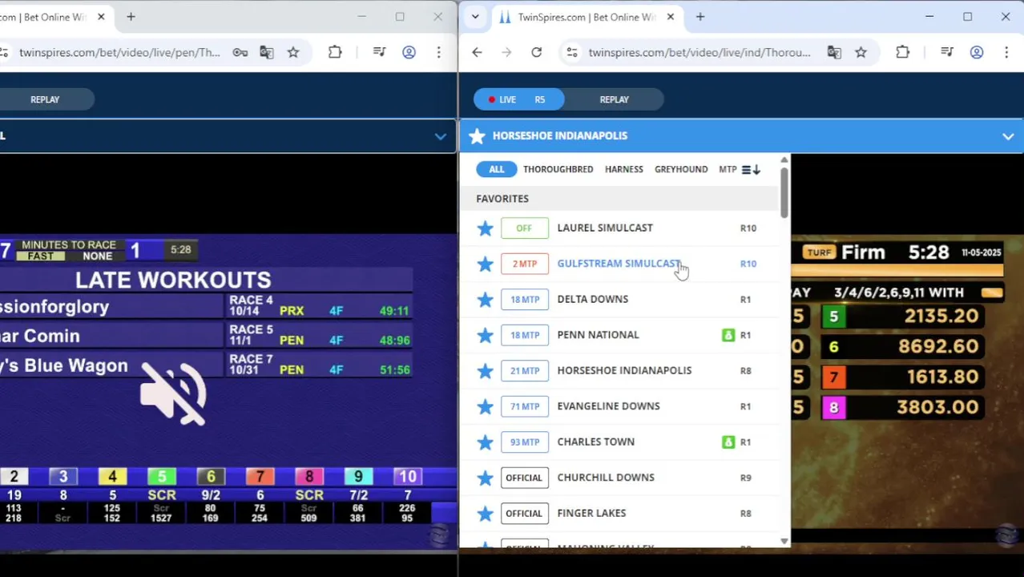1024x577 pixels.
Task: Open extensions puzzle icon in right browser
Action: (903, 52)
